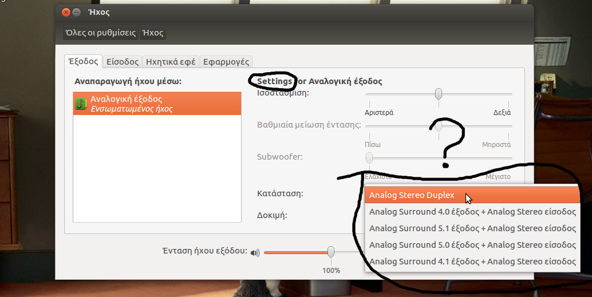This screenshot has height=297, width=592.
Task: Open the Εφαρμογές tab
Action: point(226,62)
